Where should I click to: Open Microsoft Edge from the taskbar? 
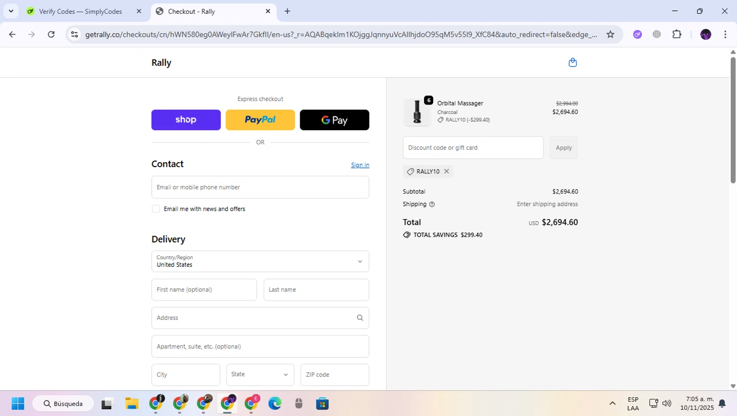click(x=275, y=404)
